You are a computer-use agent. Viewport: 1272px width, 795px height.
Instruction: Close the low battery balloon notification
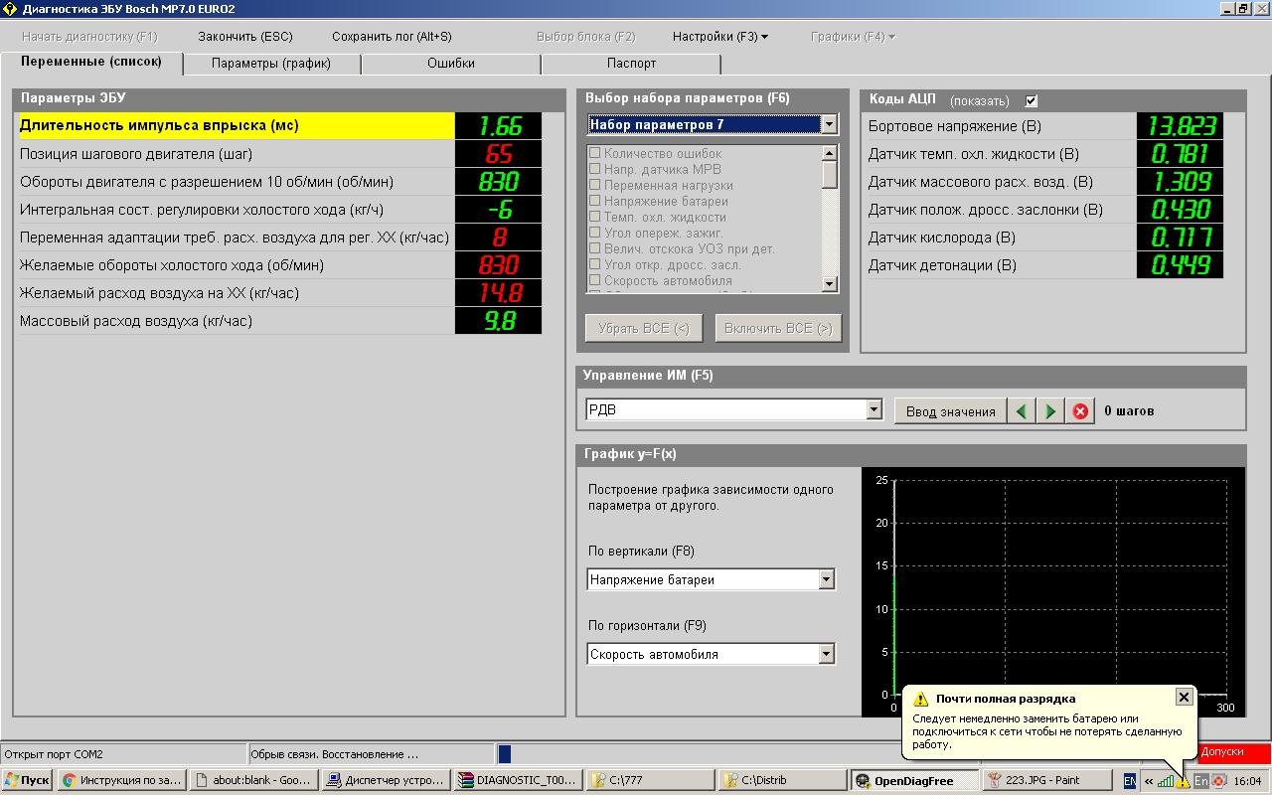[1184, 697]
